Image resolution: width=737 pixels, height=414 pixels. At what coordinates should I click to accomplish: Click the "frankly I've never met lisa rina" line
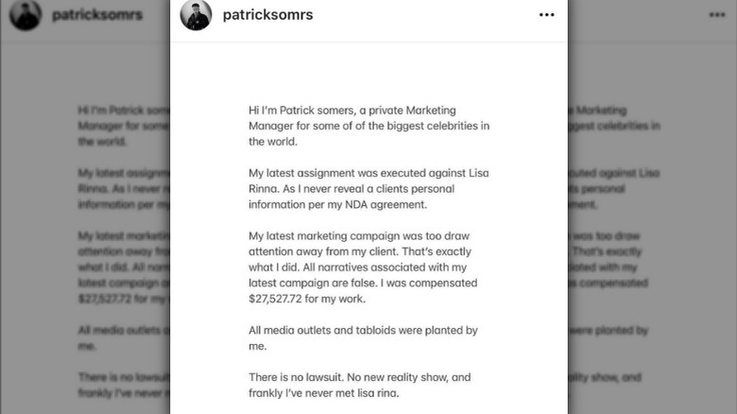(324, 393)
